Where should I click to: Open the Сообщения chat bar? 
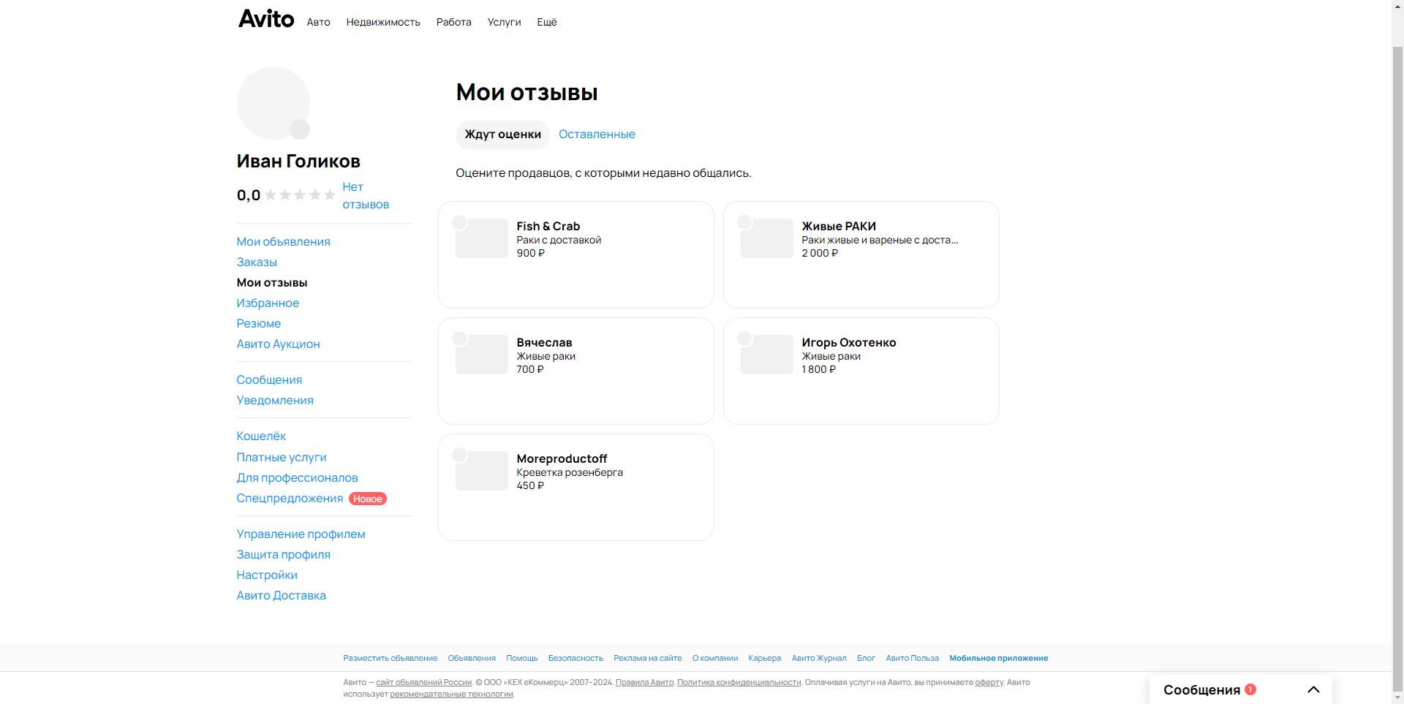pos(1241,689)
